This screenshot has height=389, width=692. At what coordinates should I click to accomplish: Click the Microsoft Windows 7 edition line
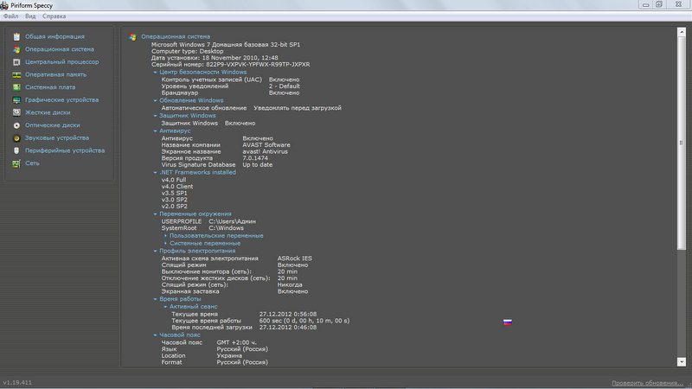point(226,45)
